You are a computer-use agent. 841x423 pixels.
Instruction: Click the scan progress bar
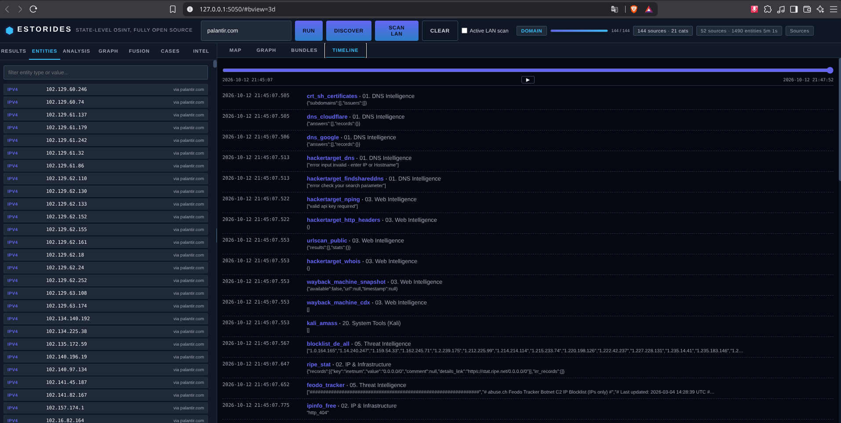coord(579,31)
